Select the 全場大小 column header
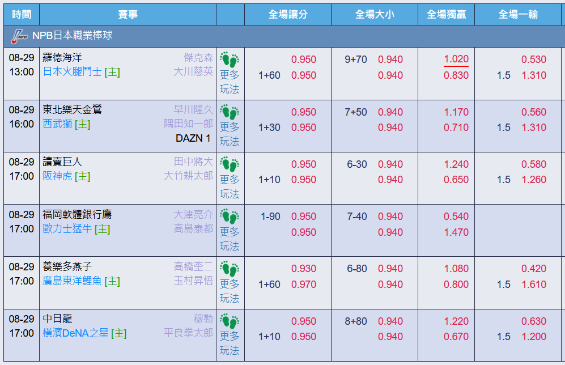 pos(375,14)
